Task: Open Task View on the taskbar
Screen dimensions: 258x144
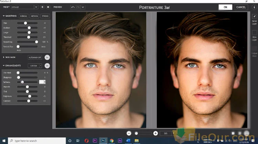Action: coord(78,141)
